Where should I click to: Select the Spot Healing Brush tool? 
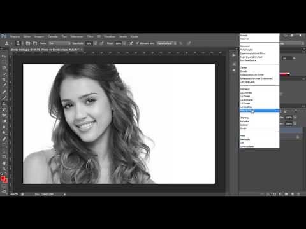[x=4, y=92]
